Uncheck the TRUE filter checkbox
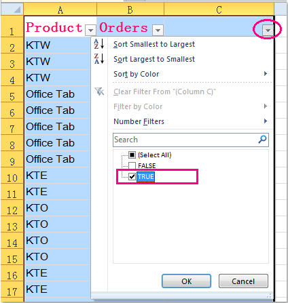 pos(132,176)
